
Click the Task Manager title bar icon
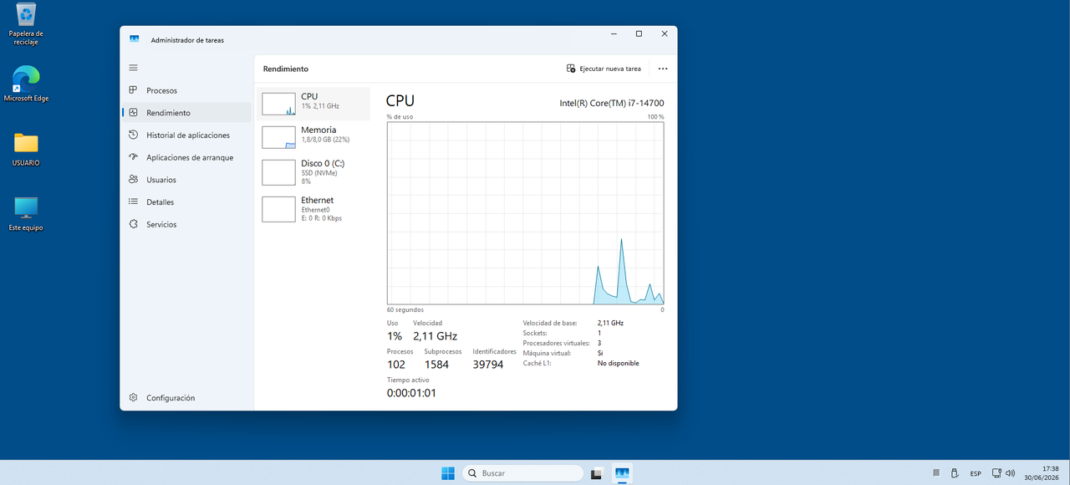click(134, 38)
